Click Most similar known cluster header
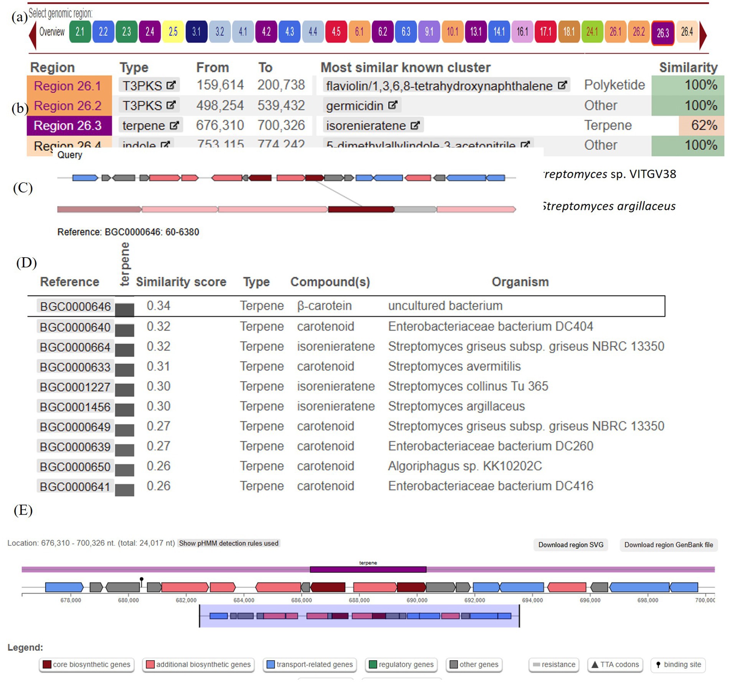This screenshot has width=730, height=682. [x=406, y=68]
